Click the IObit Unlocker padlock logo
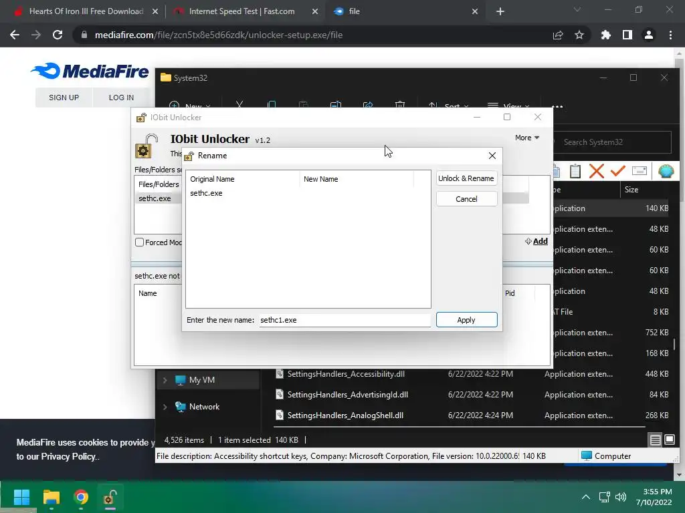This screenshot has width=685, height=513. click(x=146, y=146)
